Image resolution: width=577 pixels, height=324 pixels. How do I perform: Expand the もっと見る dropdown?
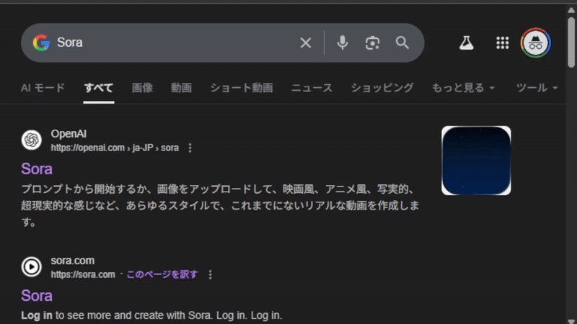pyautogui.click(x=463, y=88)
